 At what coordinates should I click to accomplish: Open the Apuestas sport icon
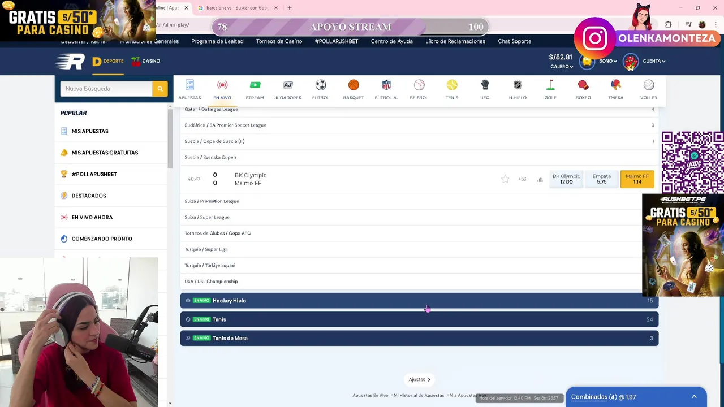[x=189, y=85]
